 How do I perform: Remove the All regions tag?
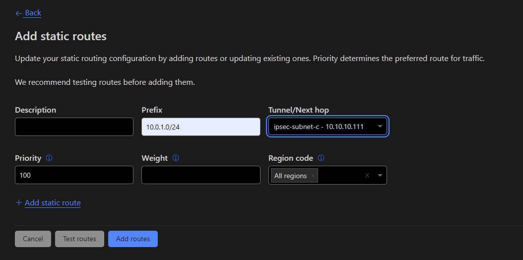313,176
